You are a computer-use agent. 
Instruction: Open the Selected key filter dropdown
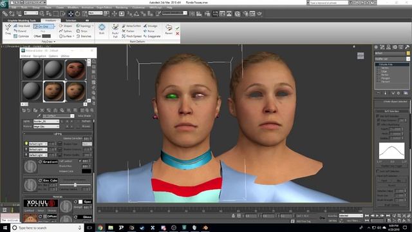[350, 216]
